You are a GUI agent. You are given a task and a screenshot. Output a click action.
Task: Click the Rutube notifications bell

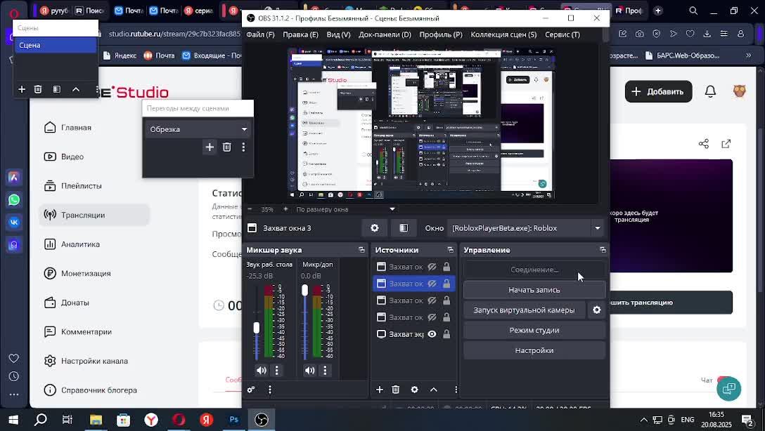(710, 91)
